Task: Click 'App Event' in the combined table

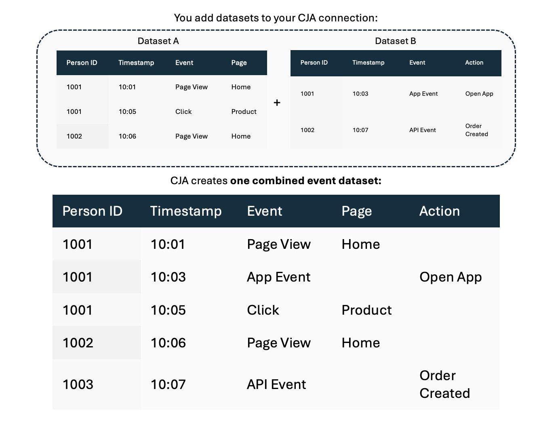Action: [279, 277]
